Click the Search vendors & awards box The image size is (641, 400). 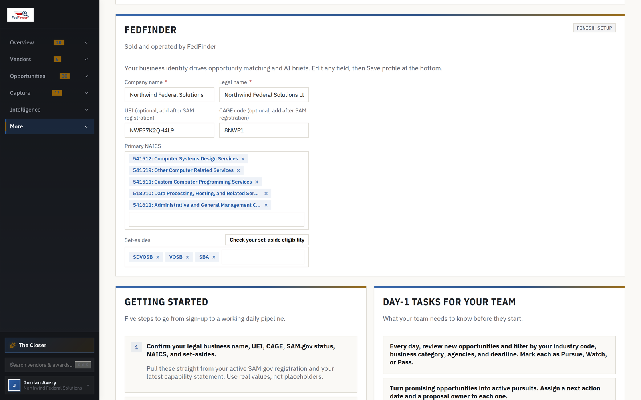[x=50, y=365]
